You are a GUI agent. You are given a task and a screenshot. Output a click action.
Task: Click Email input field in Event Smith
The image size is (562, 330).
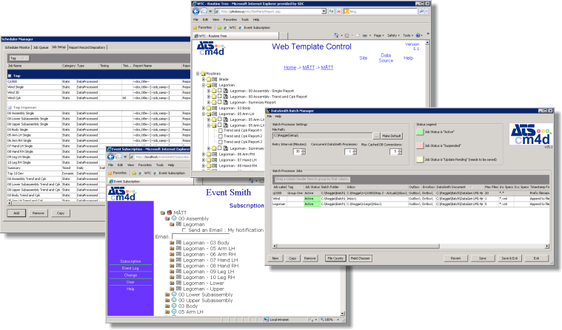point(201,237)
